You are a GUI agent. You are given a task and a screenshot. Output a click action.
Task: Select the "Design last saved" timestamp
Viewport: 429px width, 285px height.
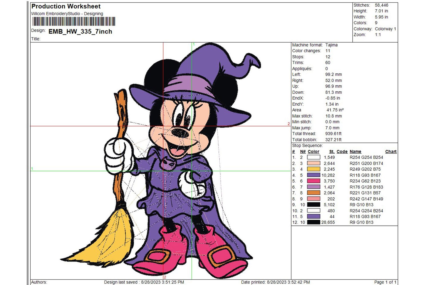(144, 282)
